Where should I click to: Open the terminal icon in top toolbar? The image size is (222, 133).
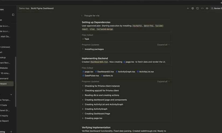coord(198,8)
